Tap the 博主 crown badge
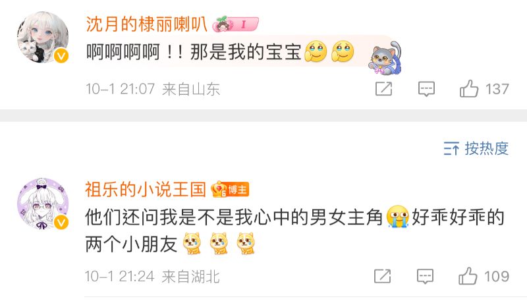This screenshot has width=527, height=305. coord(230,189)
